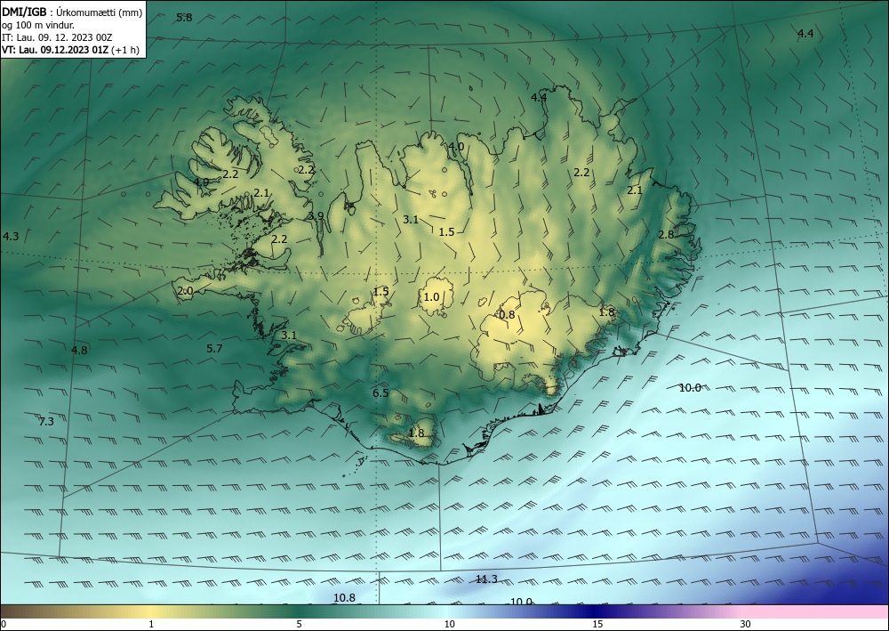Screen dimensions: 889x631
Task: Select colour scale label '10'
Action: (x=450, y=625)
